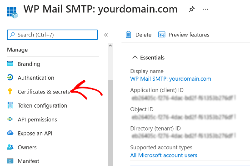Collapse the Essentials section chevron
This screenshot has width=250, height=166.
[x=135, y=57]
